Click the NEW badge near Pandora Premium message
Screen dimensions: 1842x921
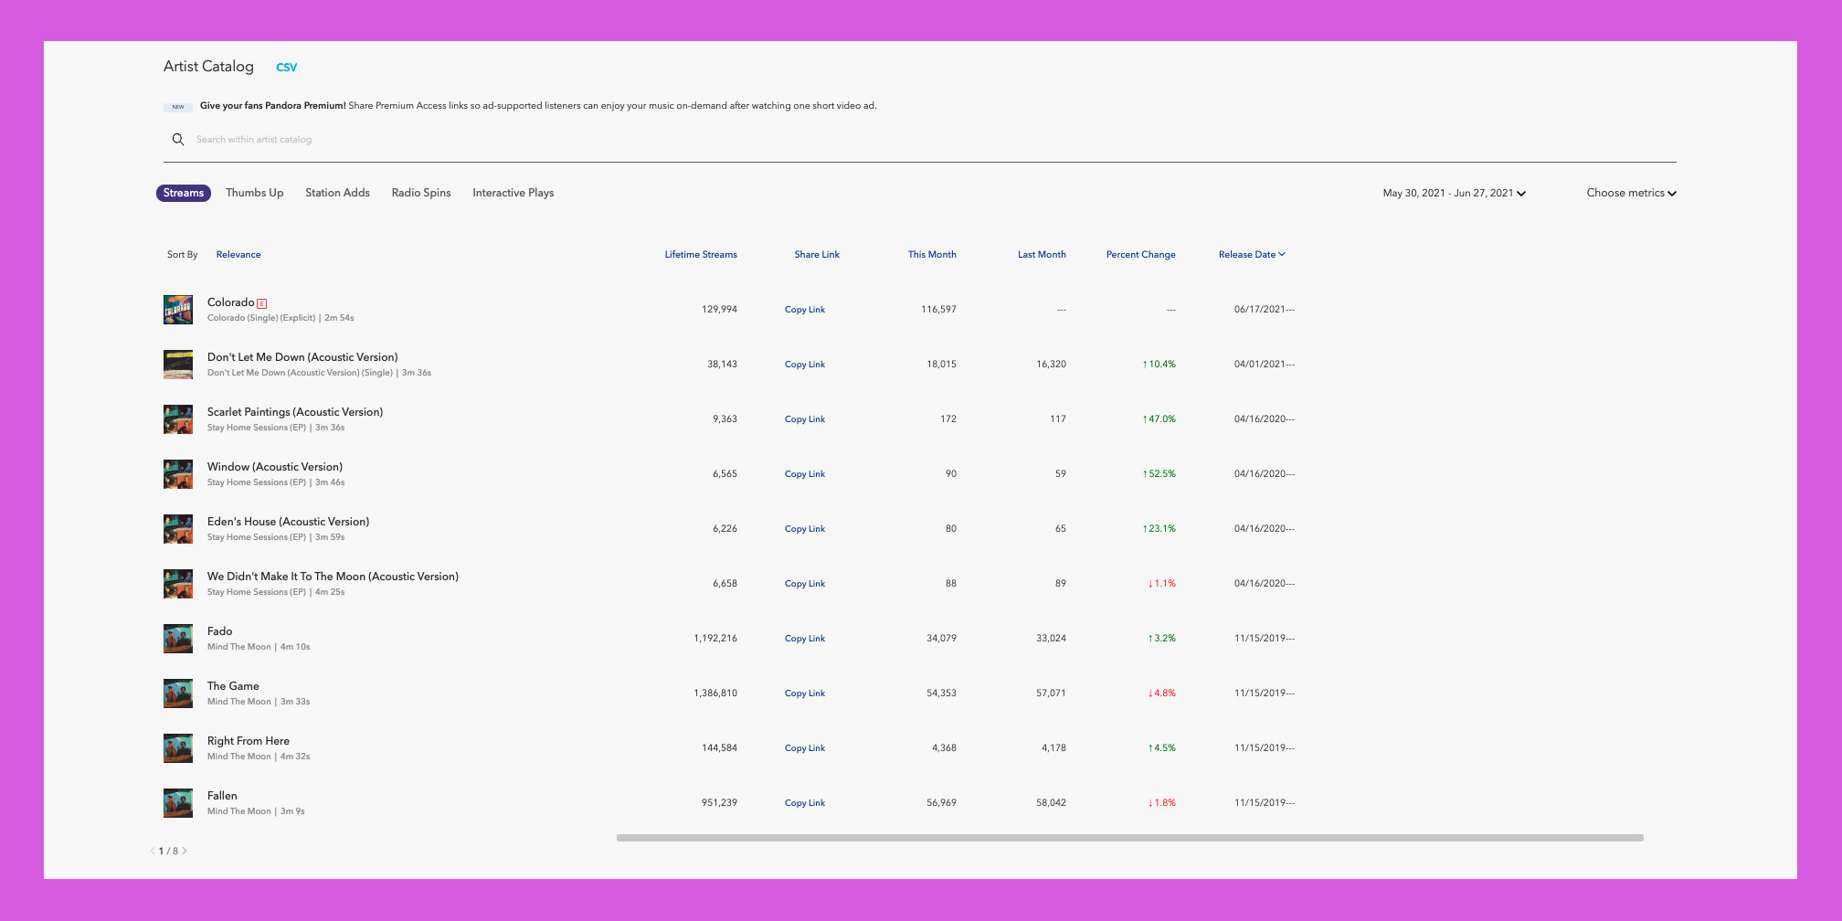177,106
